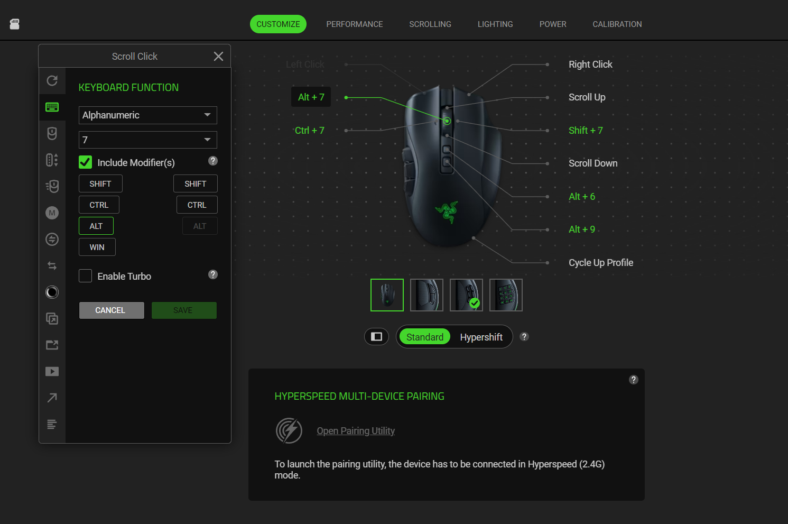Select the Scroll Down button assignment
The width and height of the screenshot is (788, 524).
[593, 163]
